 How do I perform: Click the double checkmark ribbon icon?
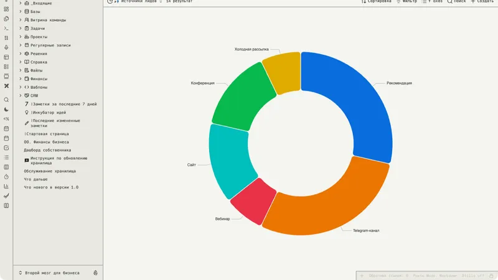pos(6,196)
